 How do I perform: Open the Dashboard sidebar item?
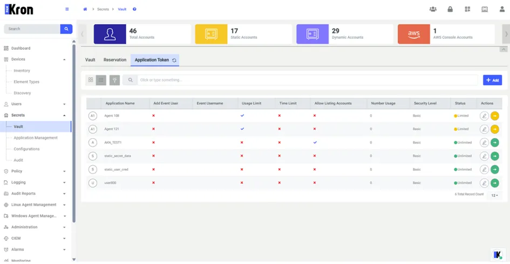21,48
